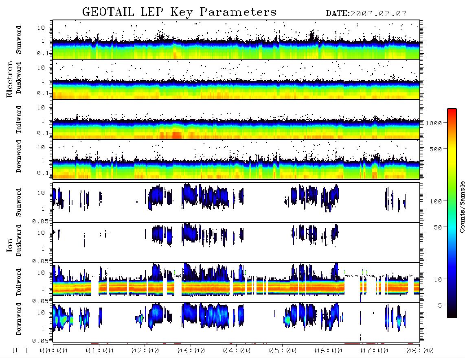Click the vertical Electron group label
This screenshot has width=465, height=358.
[x=9, y=79]
